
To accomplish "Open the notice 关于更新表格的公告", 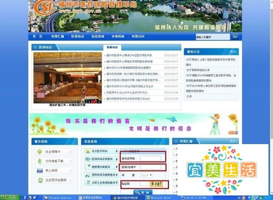I will pos(198,70).
